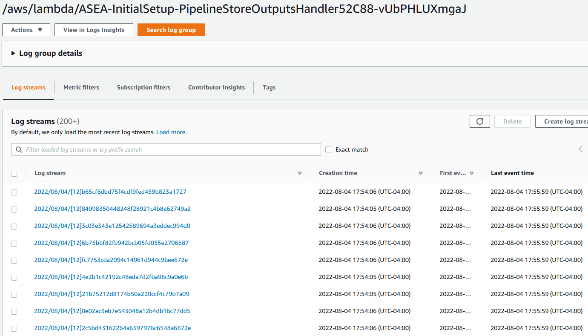Select all log streams with the header checkbox
The height and width of the screenshot is (336, 588).
click(x=14, y=173)
